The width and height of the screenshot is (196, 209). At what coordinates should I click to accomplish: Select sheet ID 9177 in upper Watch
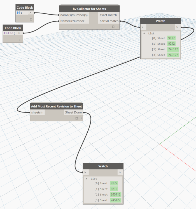click(171, 38)
